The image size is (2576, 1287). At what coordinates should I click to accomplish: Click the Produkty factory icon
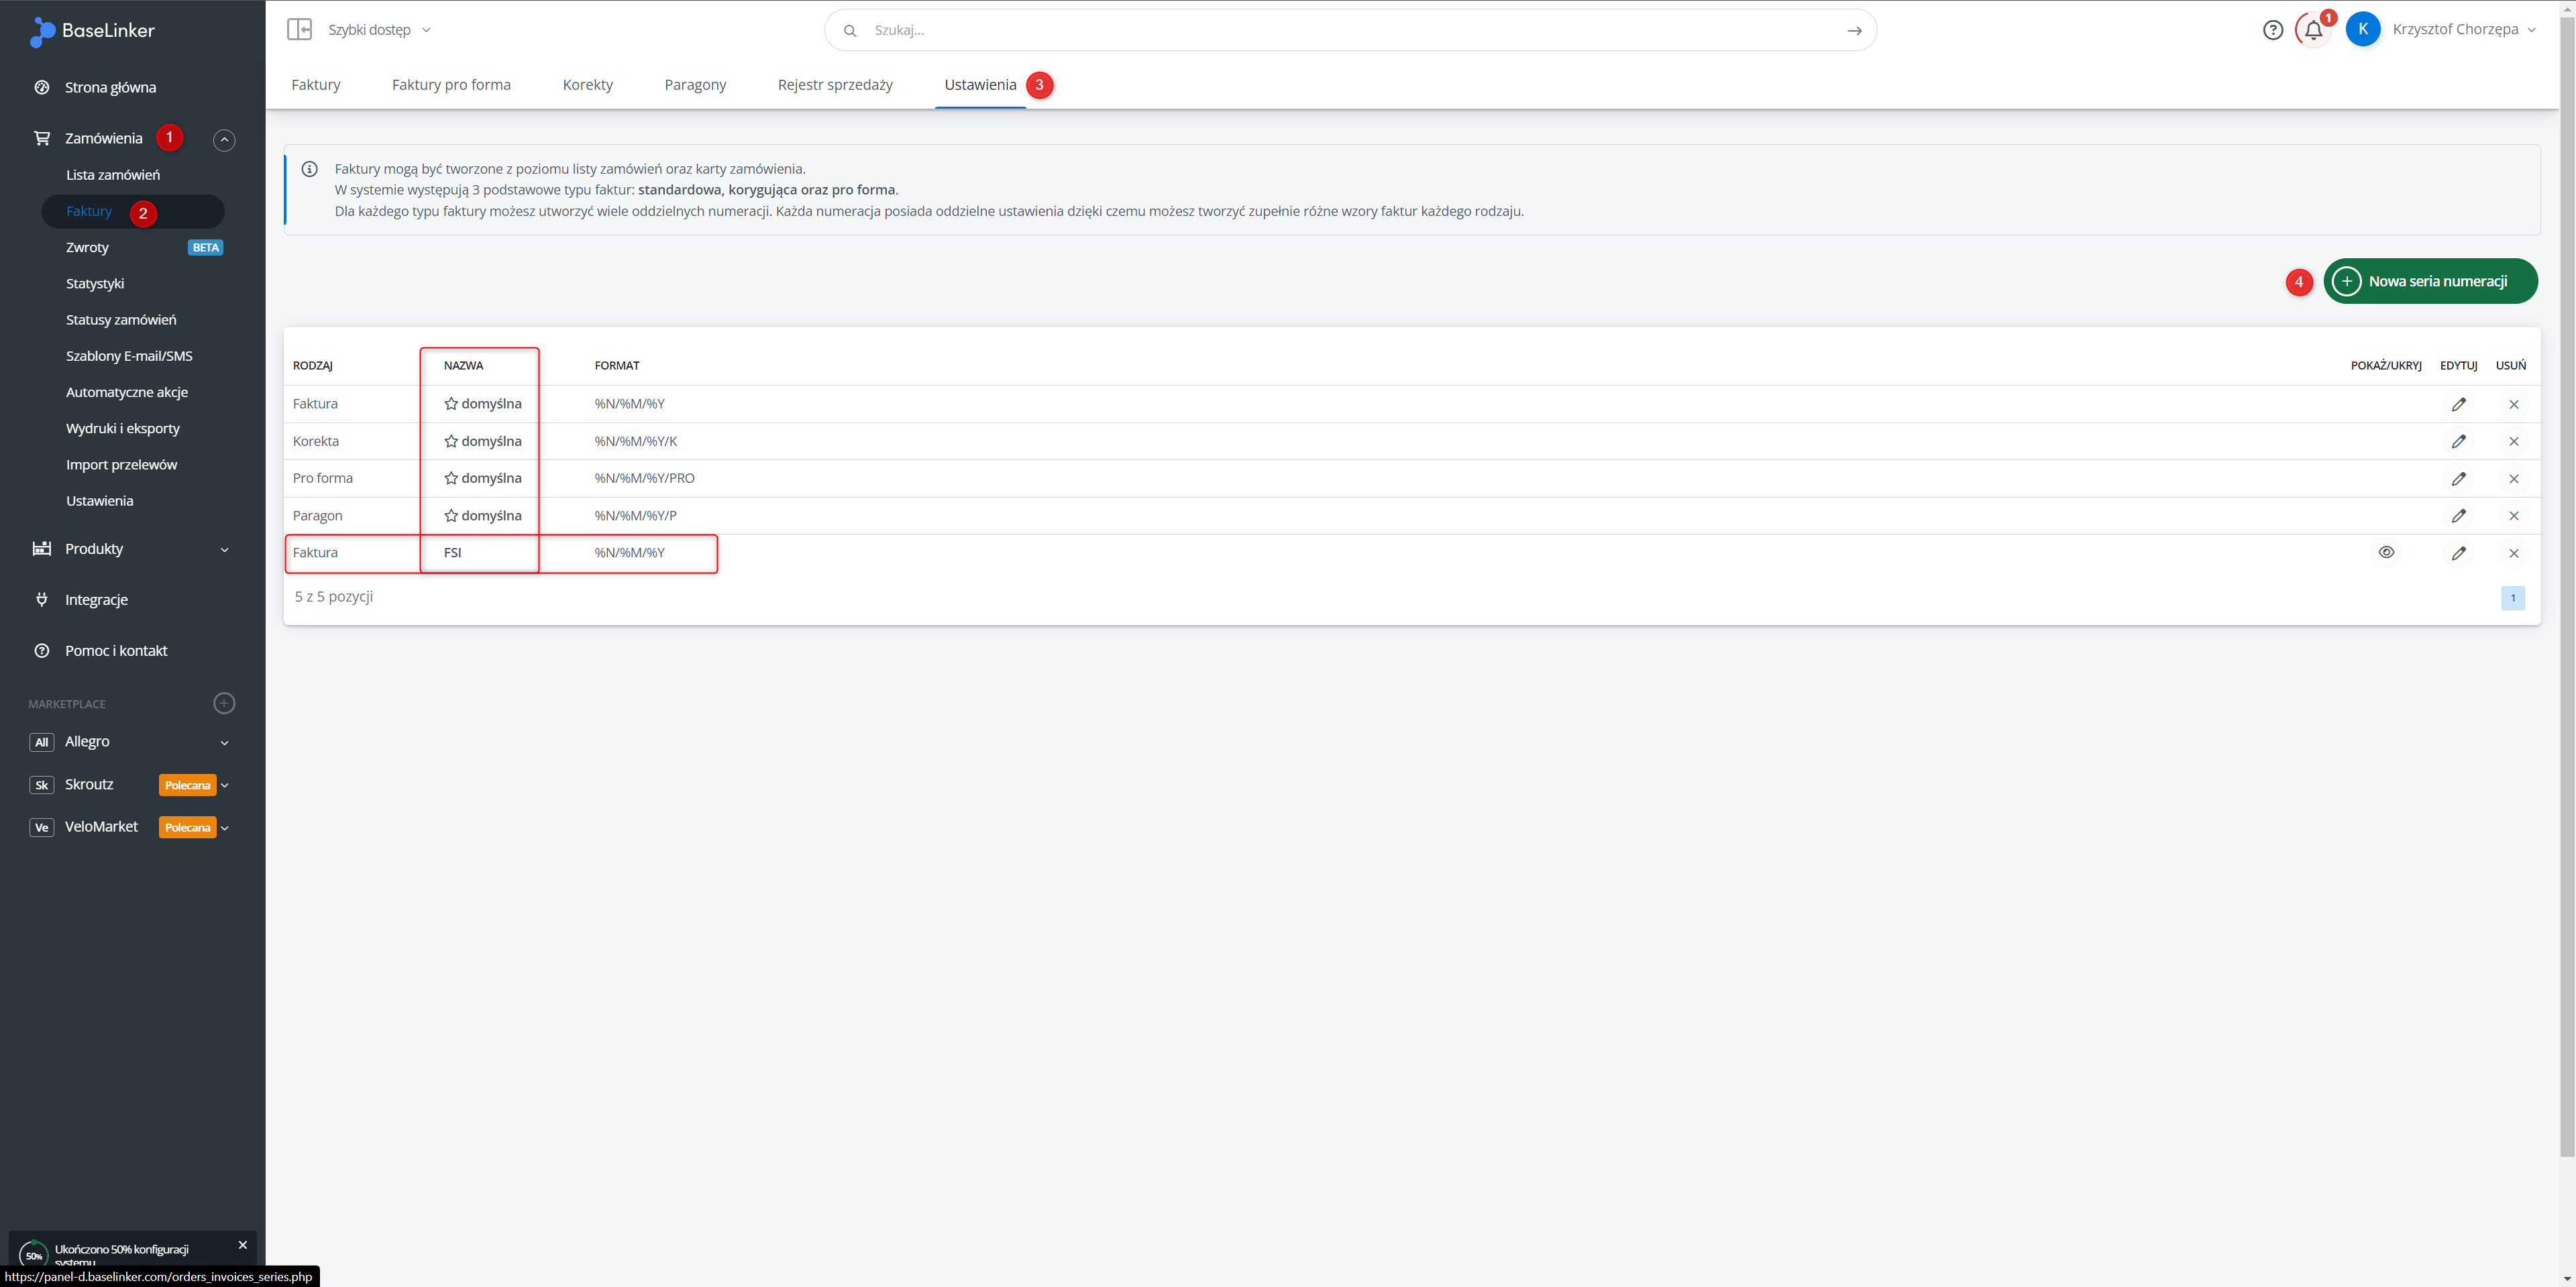pos(41,548)
